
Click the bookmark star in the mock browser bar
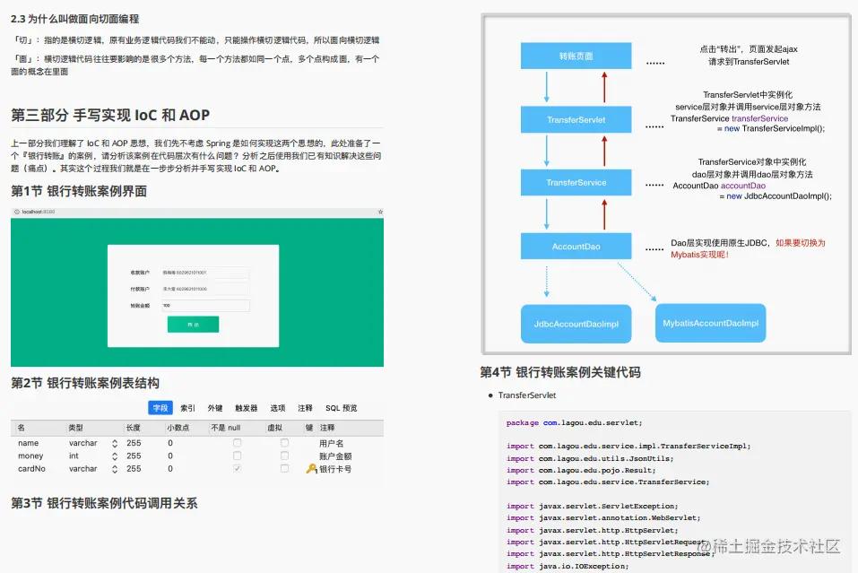pyautogui.click(x=379, y=212)
